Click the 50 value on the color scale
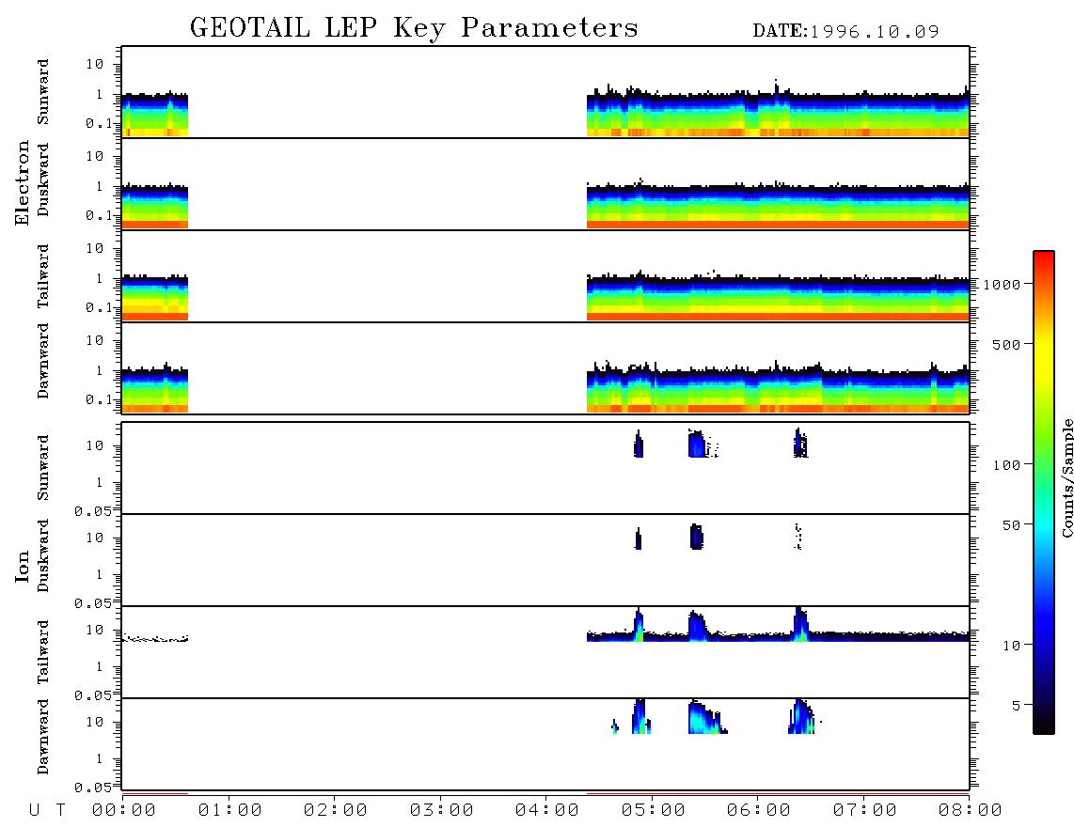 point(1011,525)
